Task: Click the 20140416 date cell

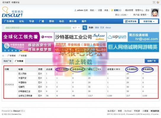Action: click(x=9, y=85)
